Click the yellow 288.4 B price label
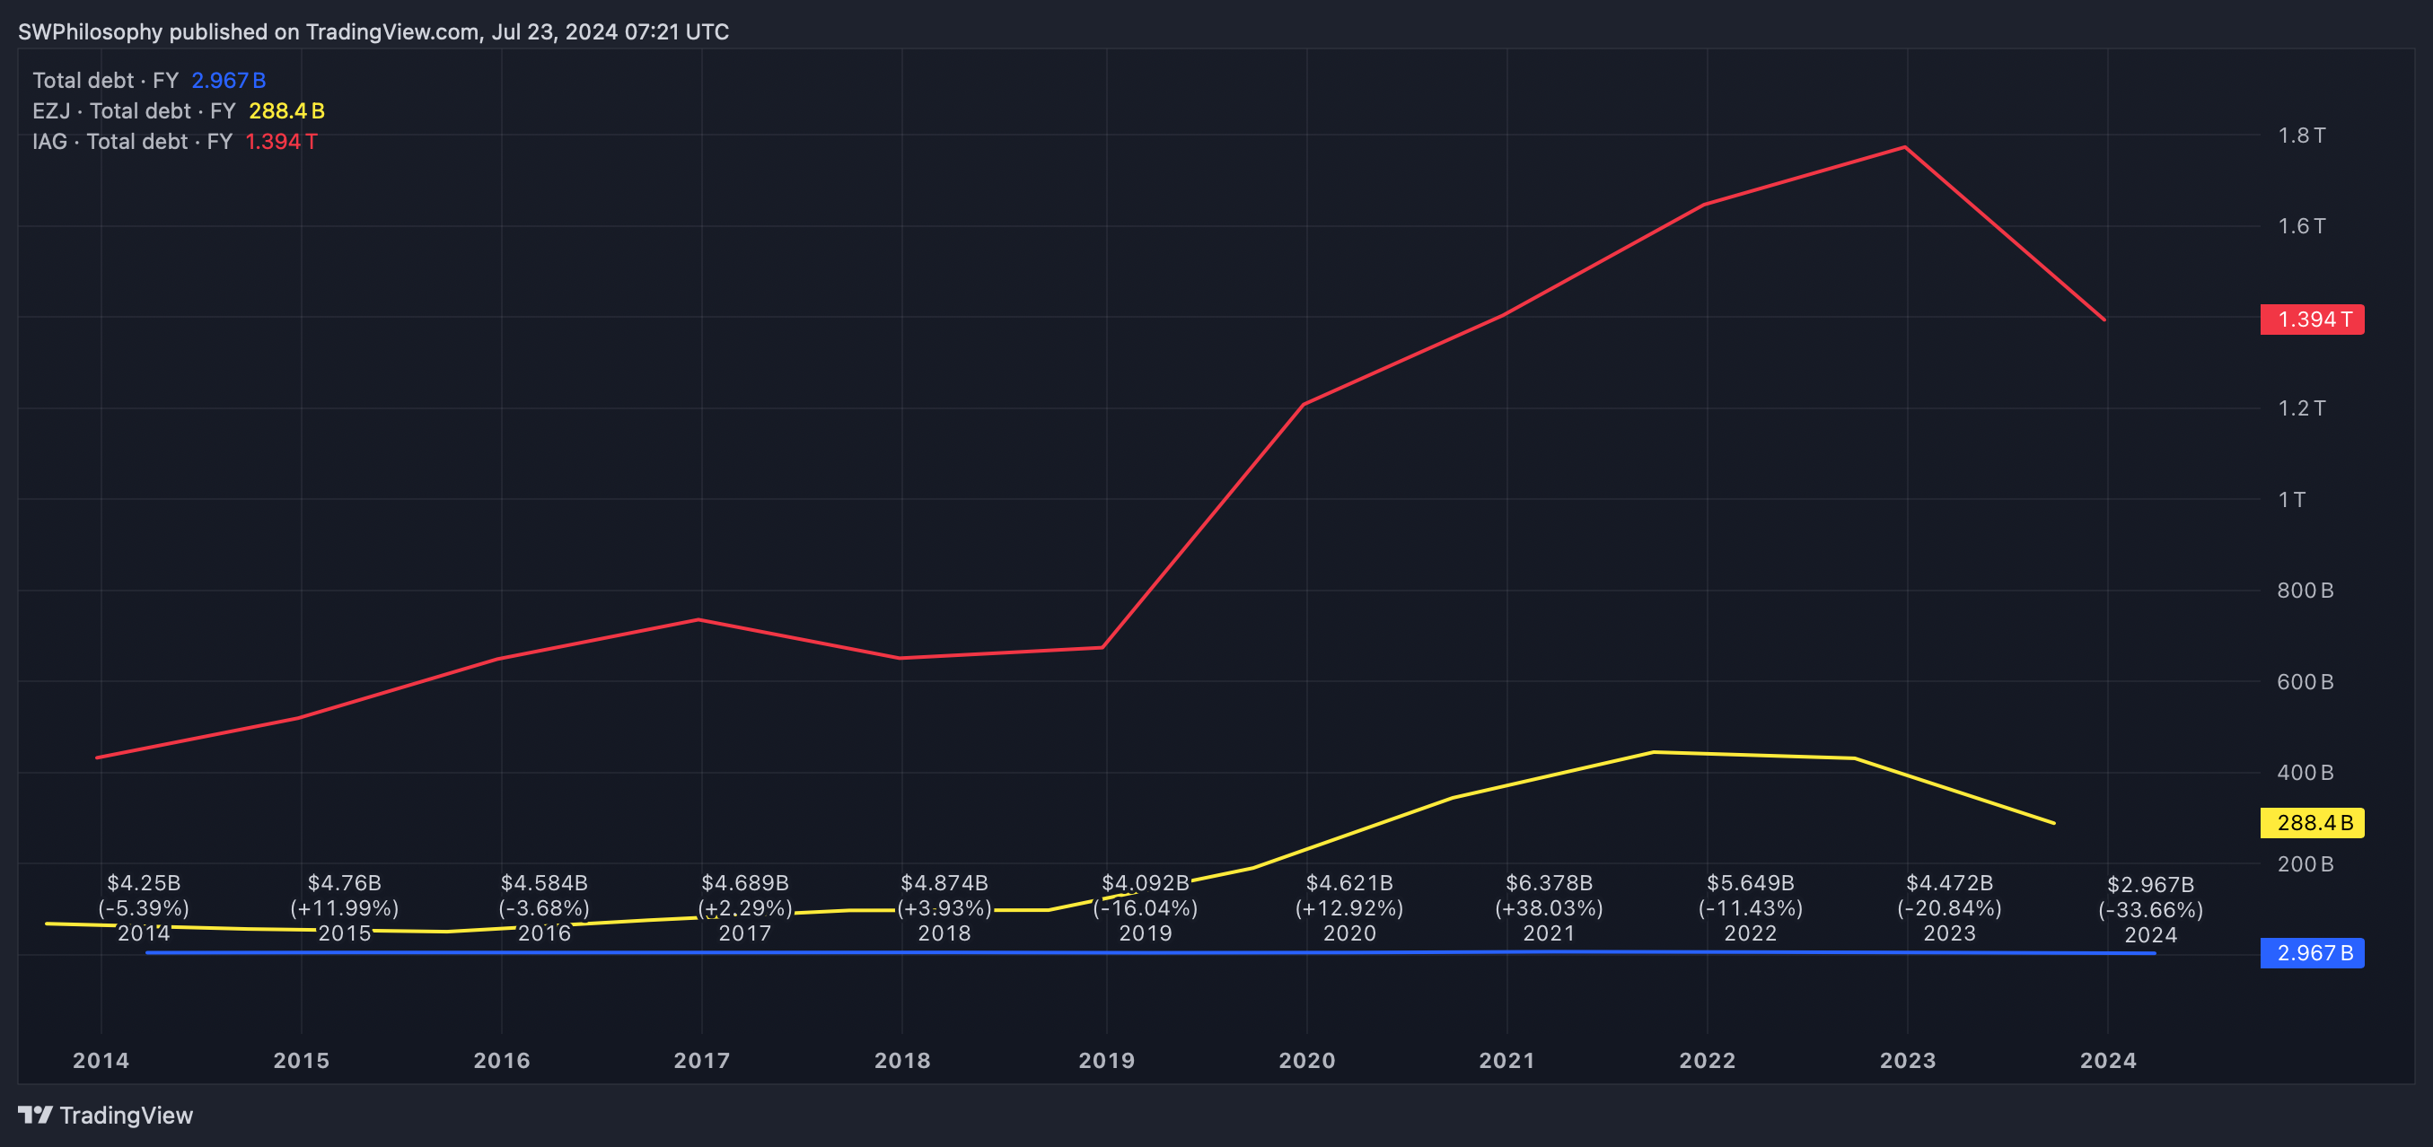 [2311, 822]
